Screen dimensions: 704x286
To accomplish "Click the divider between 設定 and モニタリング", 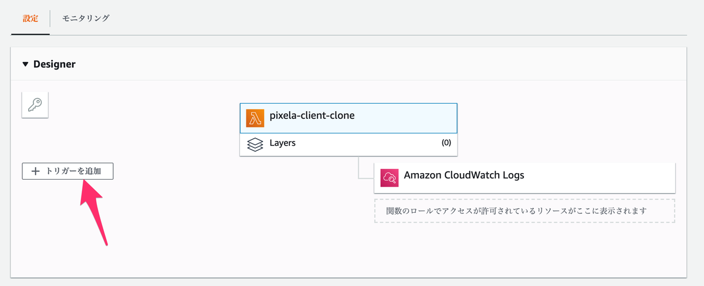I will pyautogui.click(x=50, y=18).
